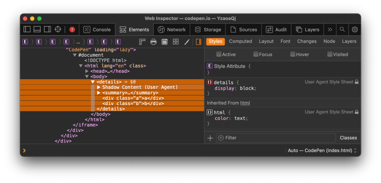Open inspector settings gear
The height and width of the screenshot is (183, 381).
click(355, 30)
